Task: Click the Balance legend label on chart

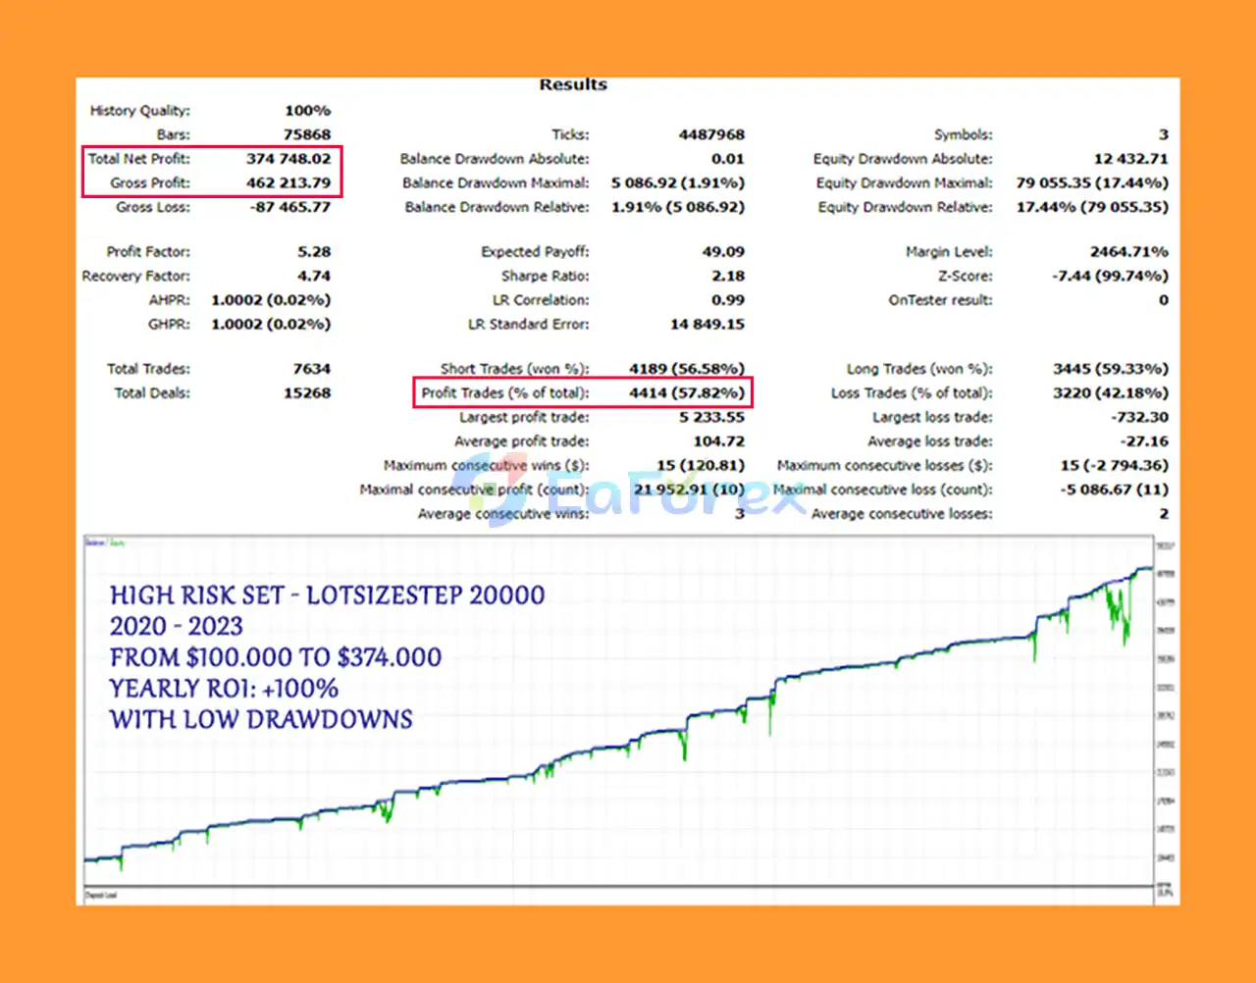Action: coord(94,542)
